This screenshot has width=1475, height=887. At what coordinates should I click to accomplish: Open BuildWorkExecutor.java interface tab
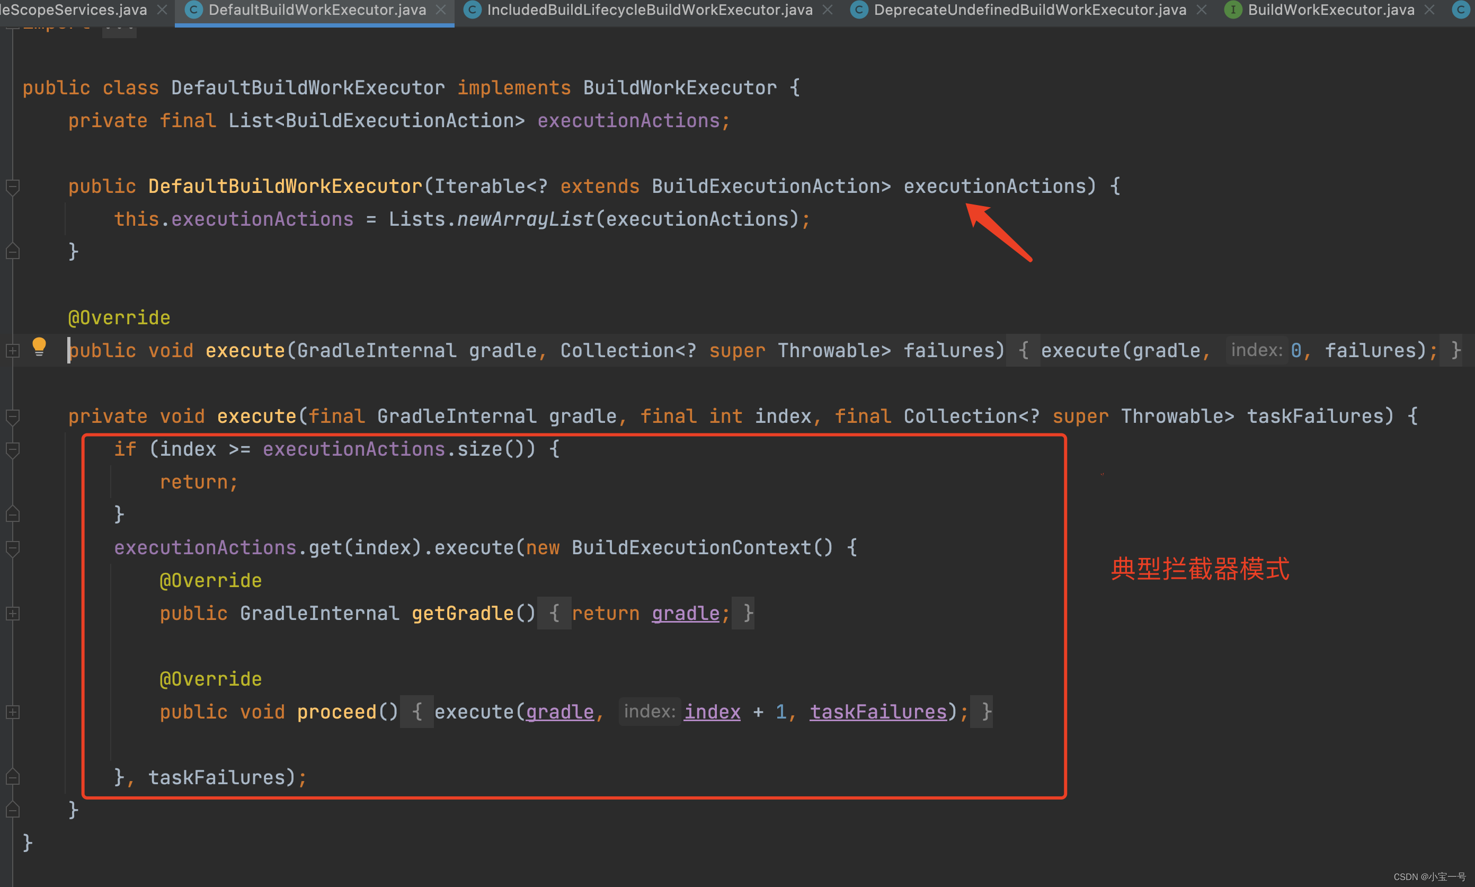pyautogui.click(x=1331, y=10)
